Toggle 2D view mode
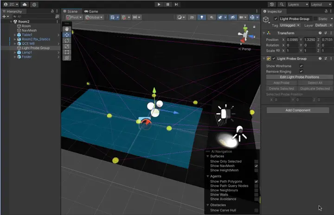Viewport: 334px width, 215px height. [x=192, y=17]
